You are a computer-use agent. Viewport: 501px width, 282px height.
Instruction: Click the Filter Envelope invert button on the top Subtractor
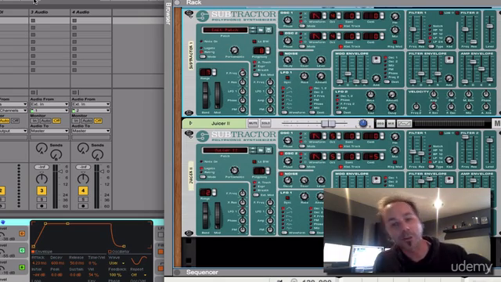449,60
